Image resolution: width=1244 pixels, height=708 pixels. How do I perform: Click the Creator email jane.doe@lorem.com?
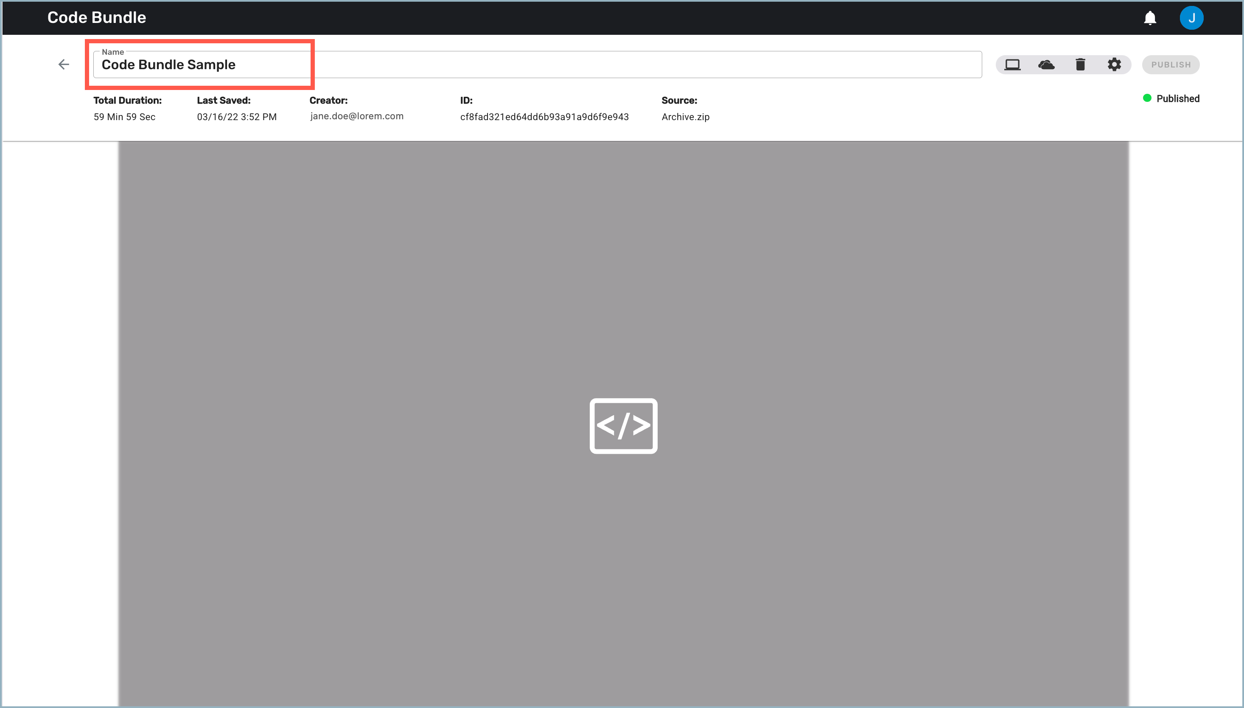[357, 116]
